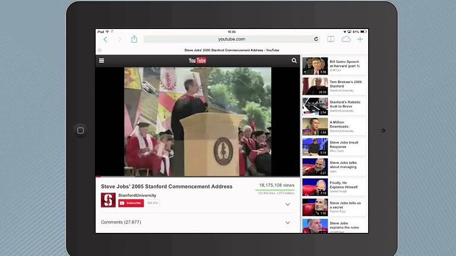This screenshot has height=256, width=456.
Task: Tap the Steve Jobs video player
Action: [x=198, y=121]
